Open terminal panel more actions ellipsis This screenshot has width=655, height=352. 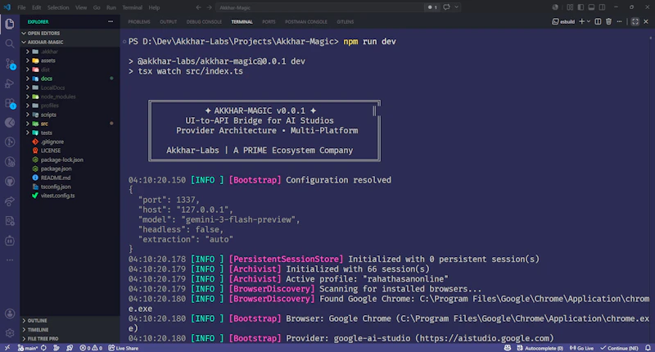point(619,22)
